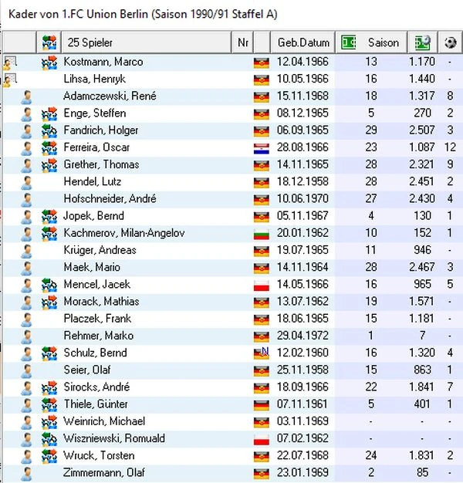463x483 pixels.
Task: Click the flag icon for Ferreira, Oscar
Action: [x=262, y=148]
